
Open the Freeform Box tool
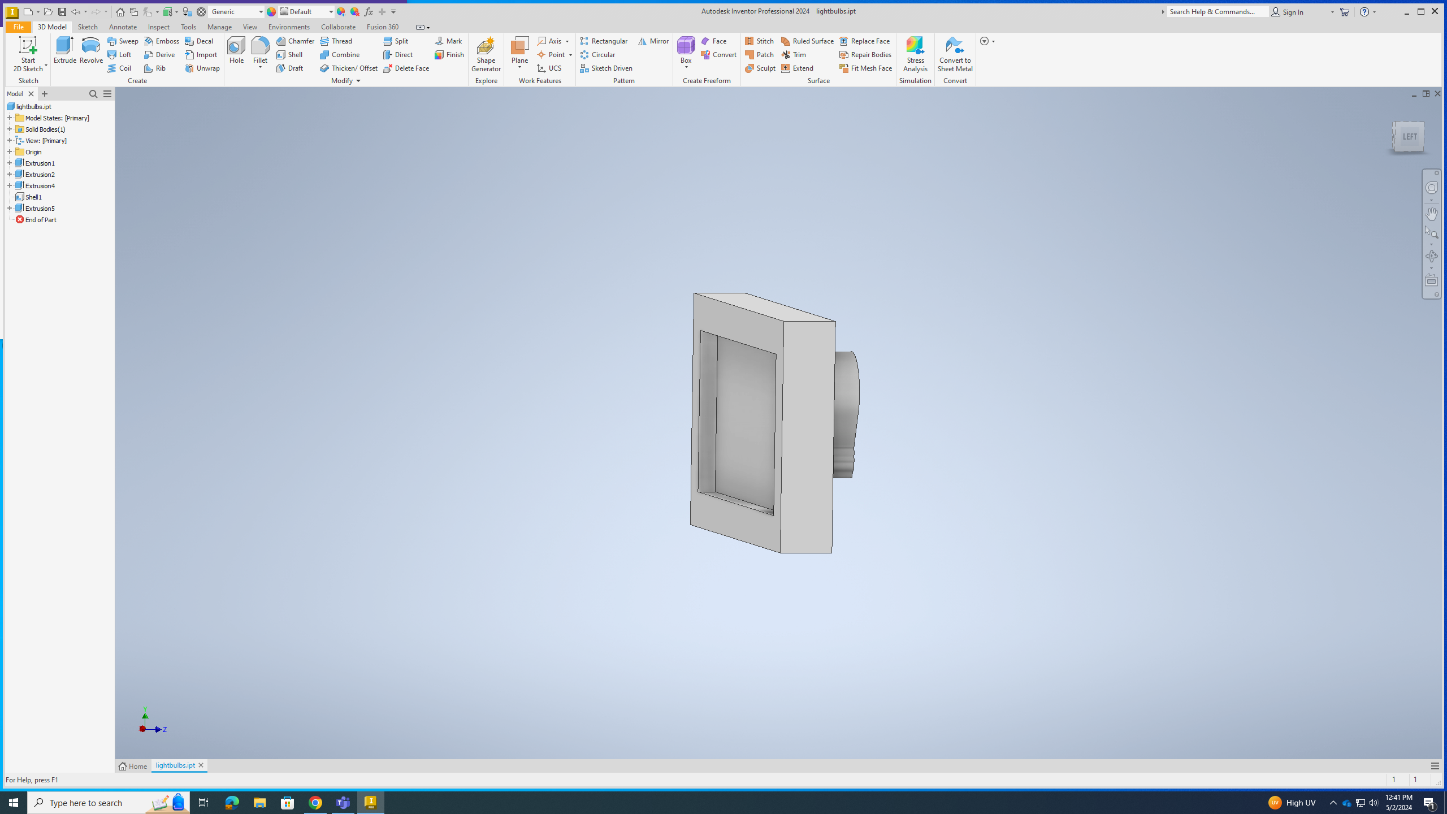pos(686,50)
